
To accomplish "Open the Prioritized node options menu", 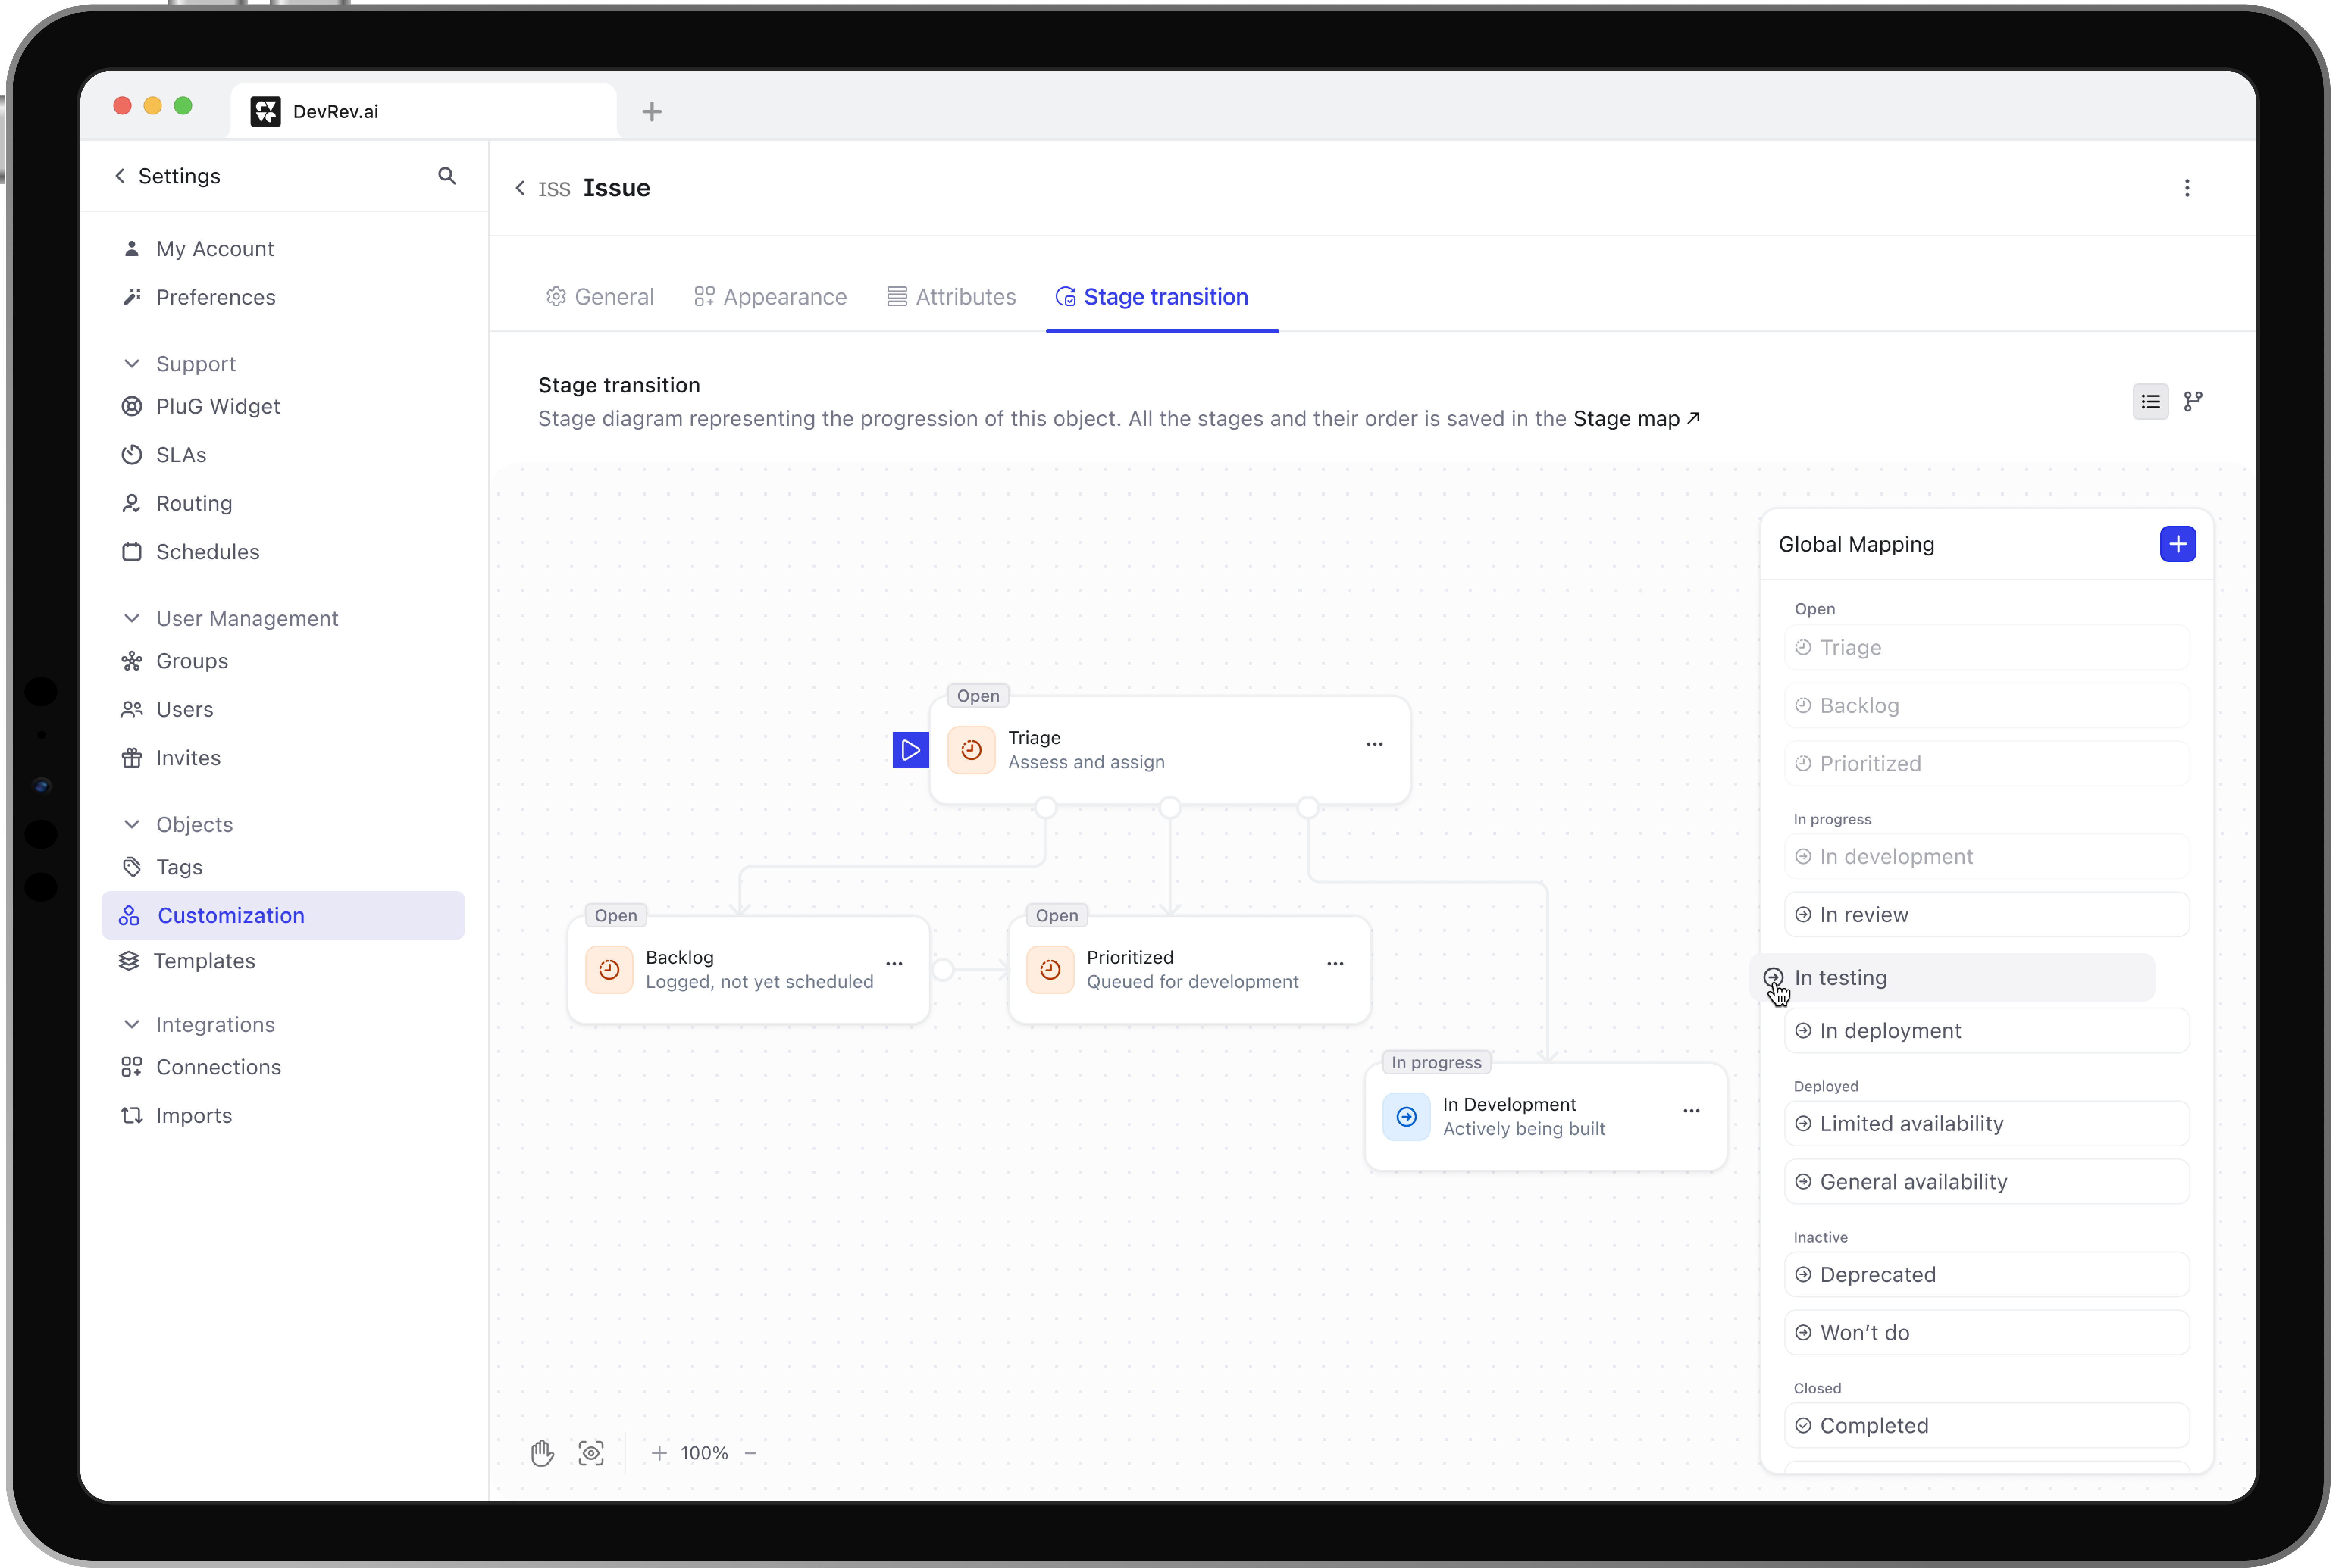I will click(x=1335, y=964).
